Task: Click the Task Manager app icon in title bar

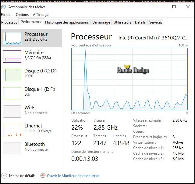Action: click(x=4, y=7)
